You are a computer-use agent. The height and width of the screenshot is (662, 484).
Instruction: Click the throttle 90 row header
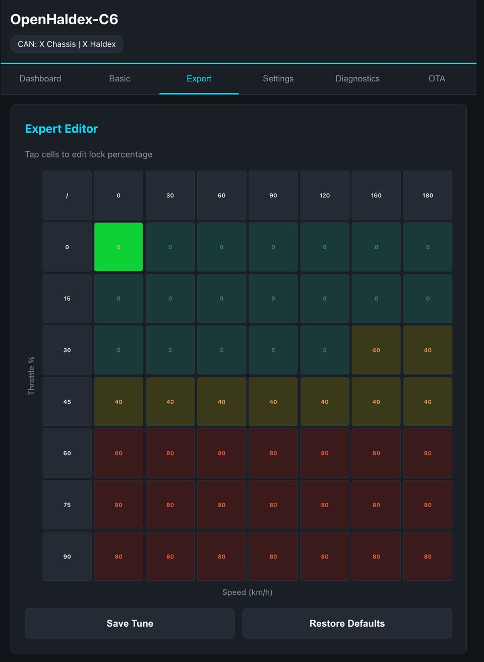[67, 556]
